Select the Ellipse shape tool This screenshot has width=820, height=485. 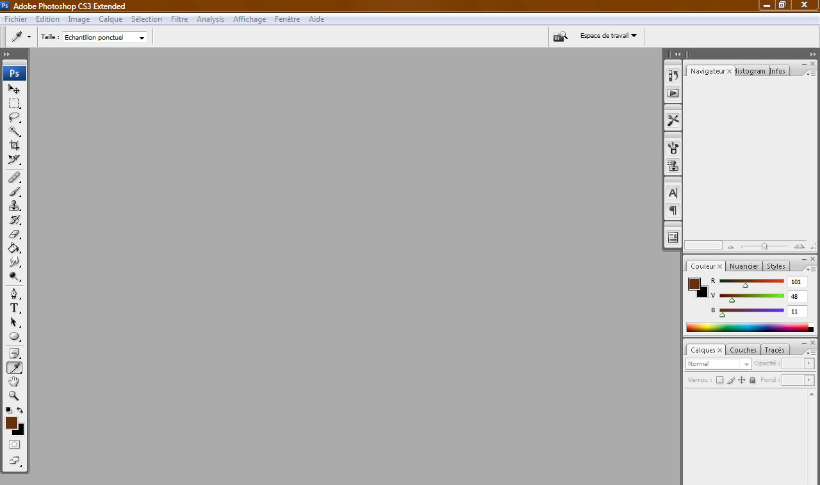14,337
